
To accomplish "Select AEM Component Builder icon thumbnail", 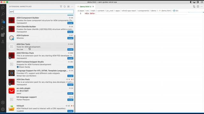I will 11,20.
